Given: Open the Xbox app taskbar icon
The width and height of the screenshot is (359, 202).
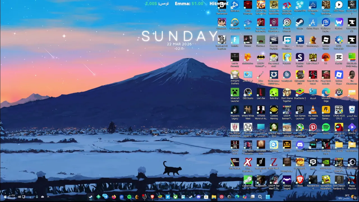Looking at the screenshot, I should click(175, 197).
